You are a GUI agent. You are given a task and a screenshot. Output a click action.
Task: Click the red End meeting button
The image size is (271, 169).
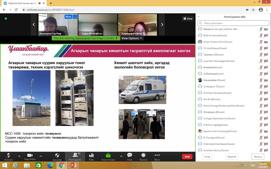[187, 157]
